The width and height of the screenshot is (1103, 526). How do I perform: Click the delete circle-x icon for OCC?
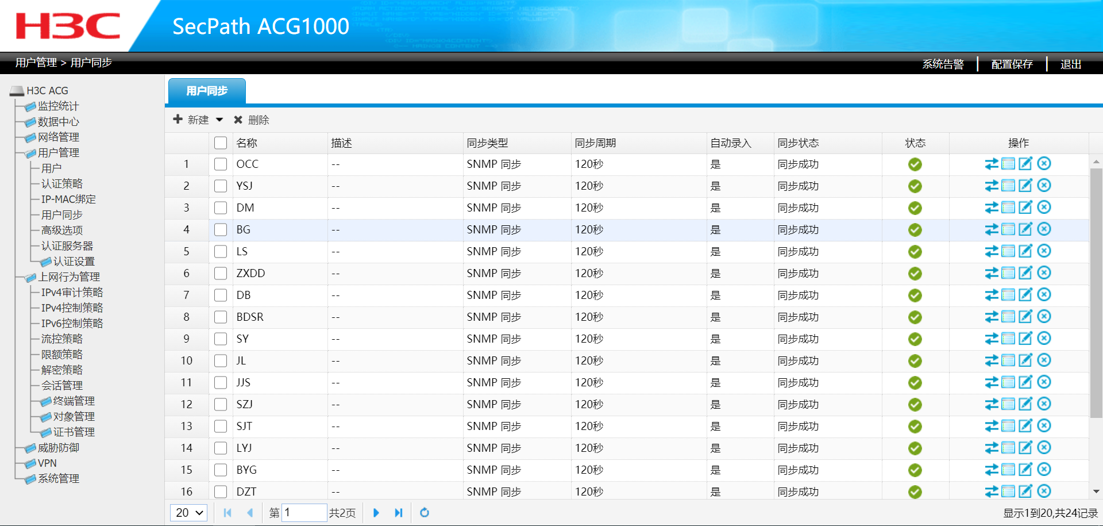click(1044, 164)
